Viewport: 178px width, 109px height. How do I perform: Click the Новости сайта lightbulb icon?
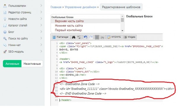5,19
